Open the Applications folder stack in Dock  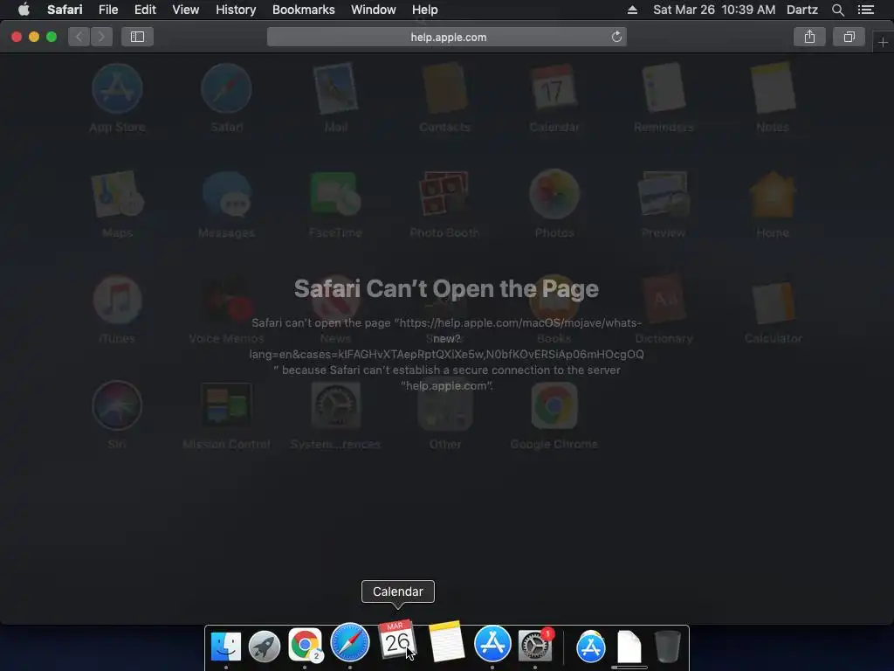coord(591,647)
